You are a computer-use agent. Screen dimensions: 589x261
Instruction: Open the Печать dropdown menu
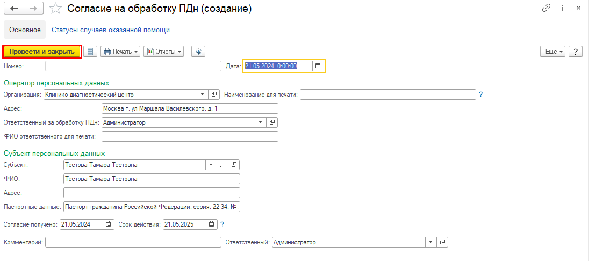click(120, 52)
